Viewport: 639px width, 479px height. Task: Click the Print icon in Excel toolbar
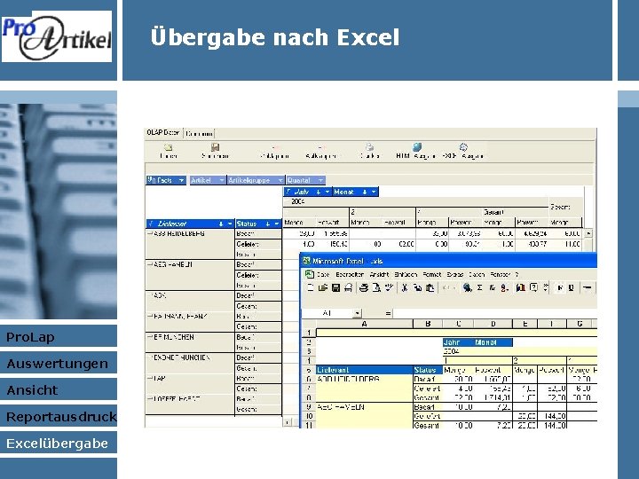pos(364,288)
